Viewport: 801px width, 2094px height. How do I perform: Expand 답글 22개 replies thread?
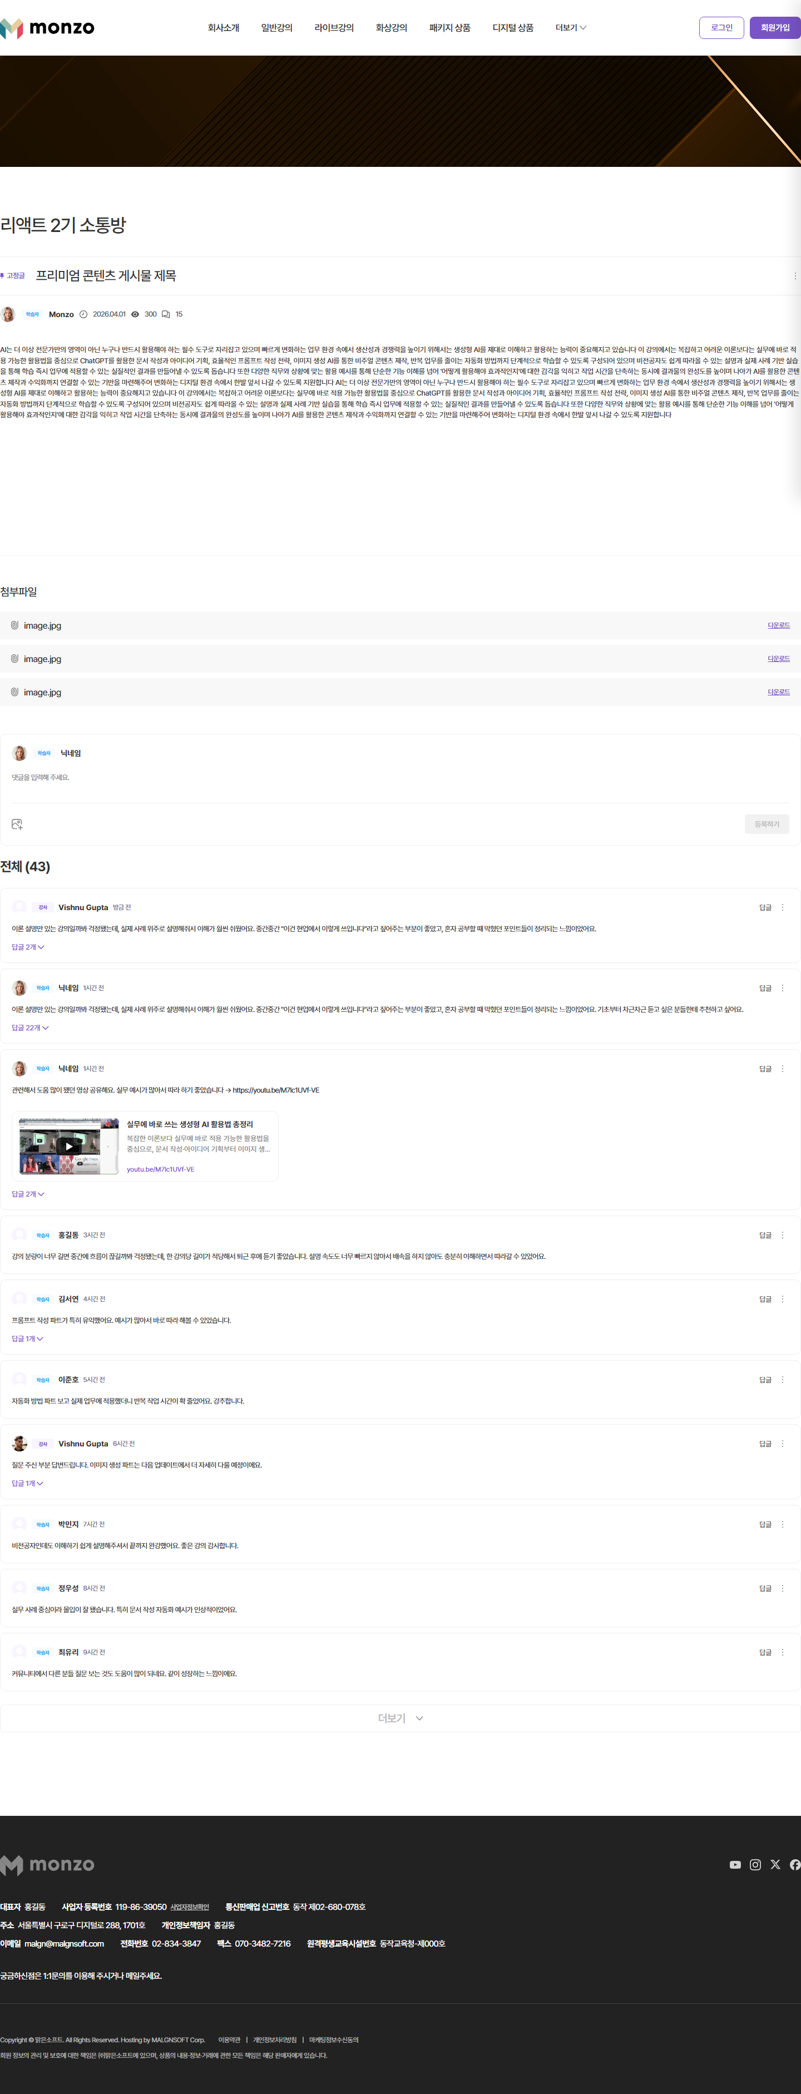[30, 1028]
